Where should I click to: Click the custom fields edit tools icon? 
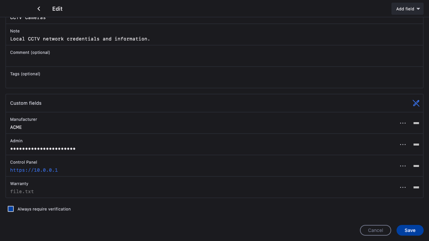pos(416,103)
